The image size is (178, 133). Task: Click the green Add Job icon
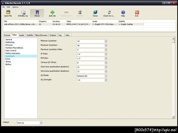click(52, 12)
